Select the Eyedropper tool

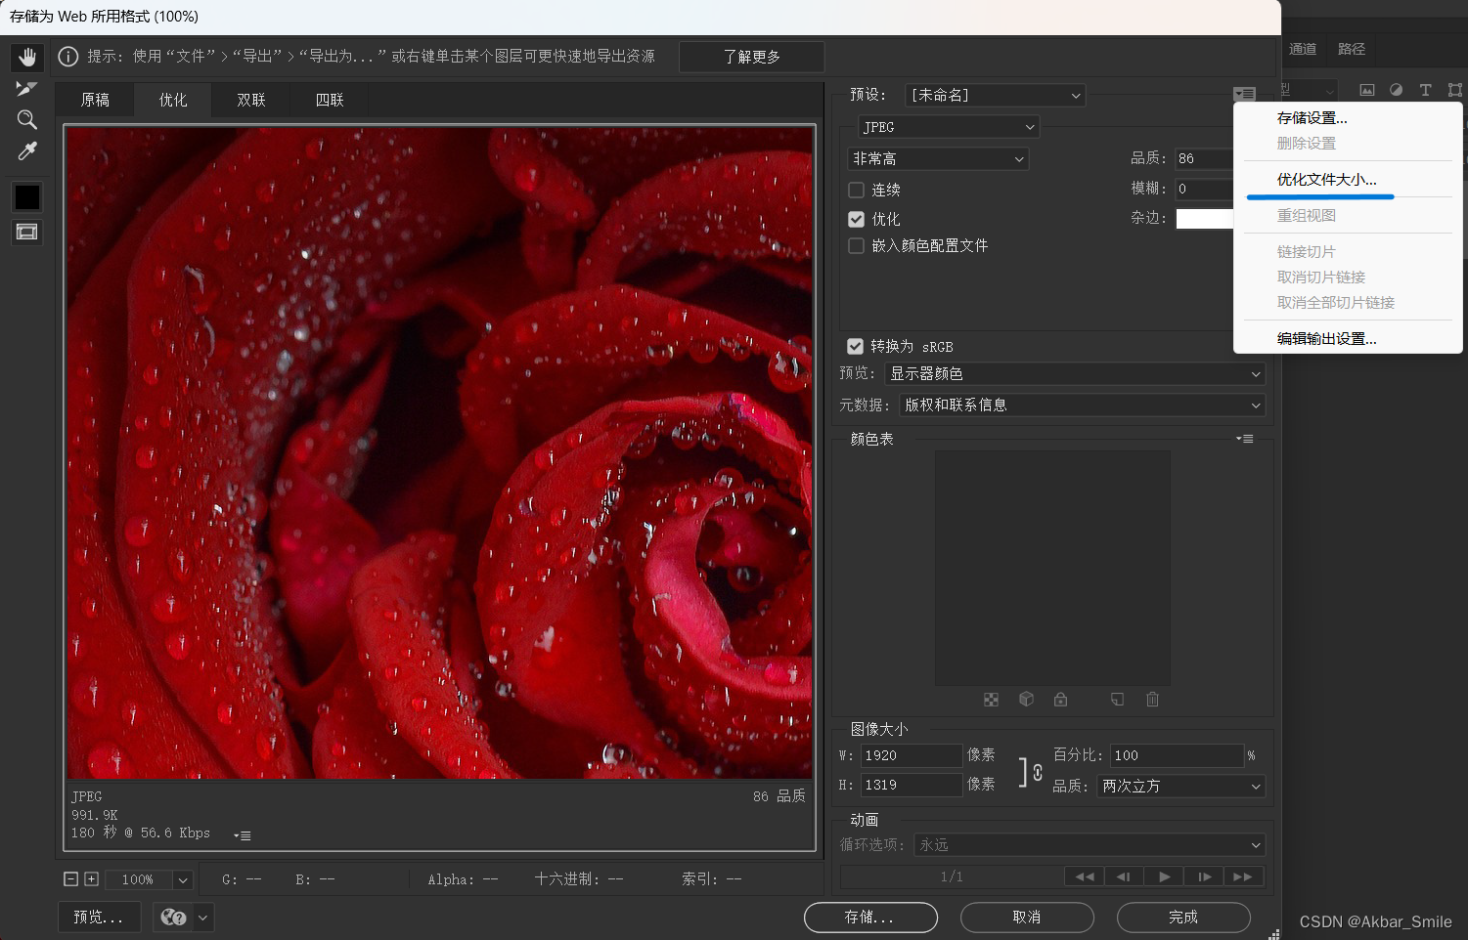27,151
